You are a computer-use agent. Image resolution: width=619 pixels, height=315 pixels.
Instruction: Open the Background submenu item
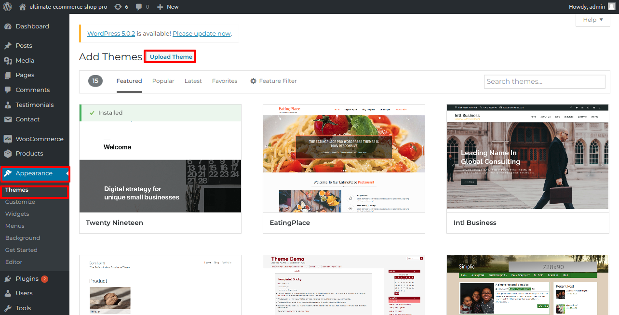click(23, 238)
